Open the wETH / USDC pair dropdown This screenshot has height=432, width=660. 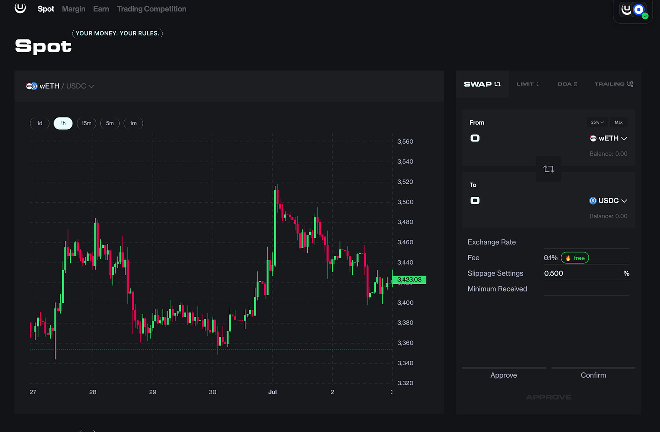[x=60, y=86]
